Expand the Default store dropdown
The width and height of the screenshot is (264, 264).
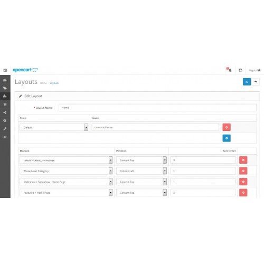[x=54, y=127]
